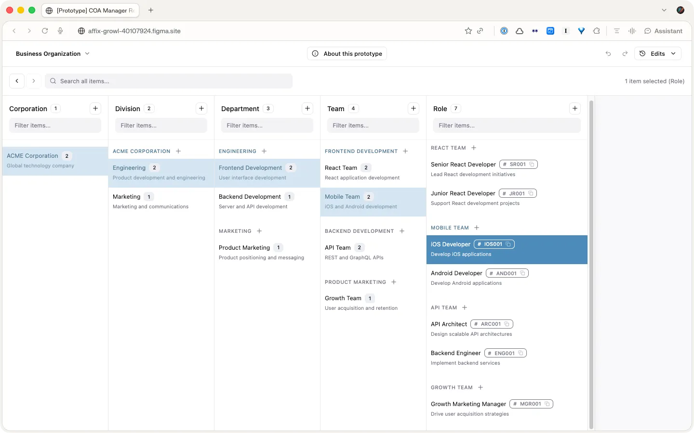The height and width of the screenshot is (433, 694).
Task: Bookmark this page with star icon
Action: coord(468,31)
